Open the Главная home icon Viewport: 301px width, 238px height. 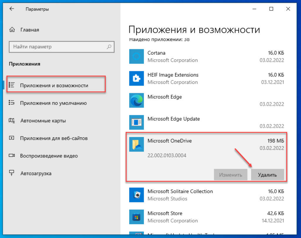click(12, 30)
